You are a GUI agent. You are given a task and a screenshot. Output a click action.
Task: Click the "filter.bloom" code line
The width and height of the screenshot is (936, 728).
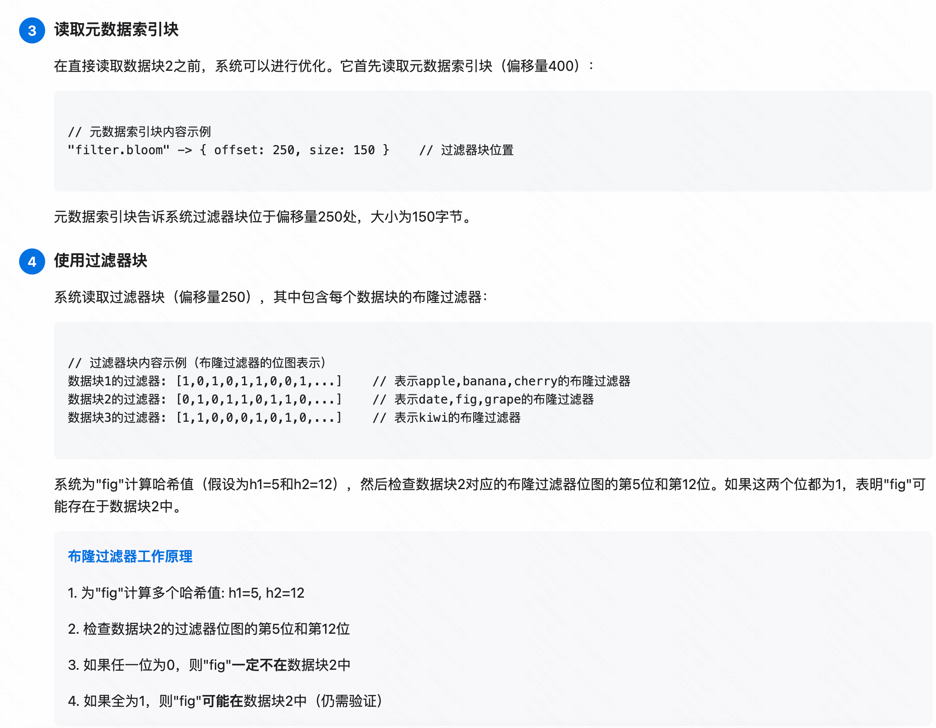(228, 150)
